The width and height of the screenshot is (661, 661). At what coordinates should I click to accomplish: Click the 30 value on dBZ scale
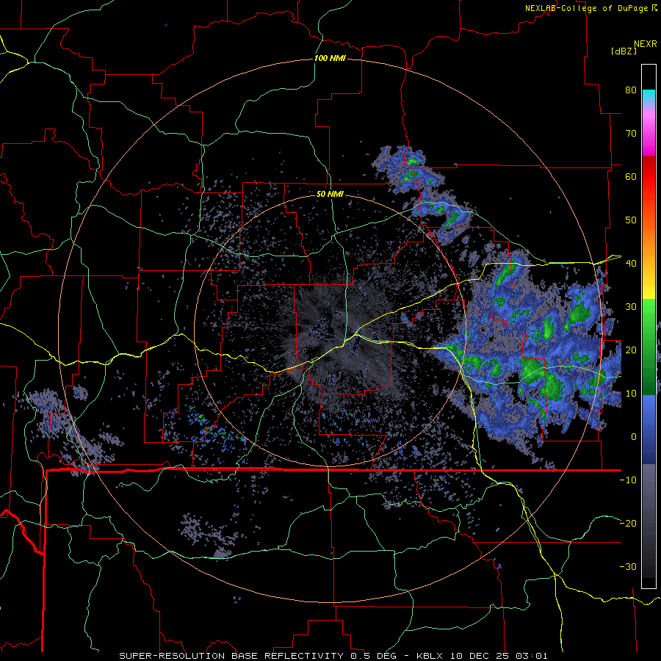631,306
